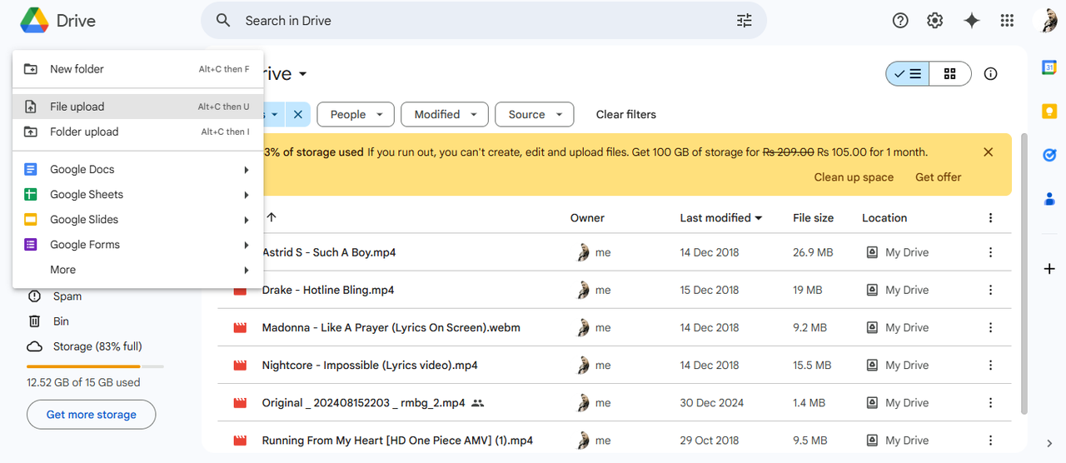Image resolution: width=1066 pixels, height=463 pixels.
Task: Click the File size column header
Action: (x=813, y=218)
